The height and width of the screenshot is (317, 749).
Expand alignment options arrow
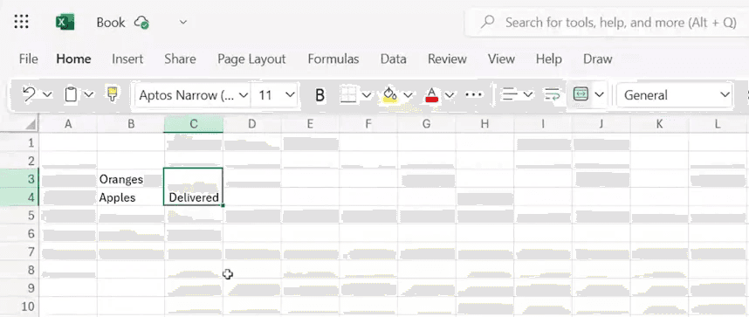(528, 94)
